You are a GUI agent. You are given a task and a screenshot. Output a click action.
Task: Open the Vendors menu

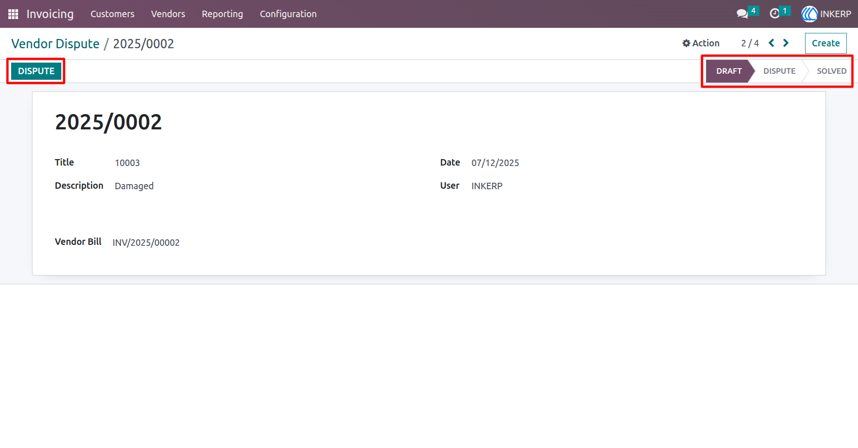click(x=168, y=14)
